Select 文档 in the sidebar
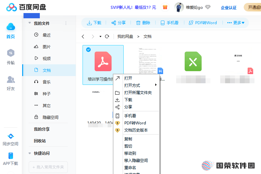 [49, 70]
